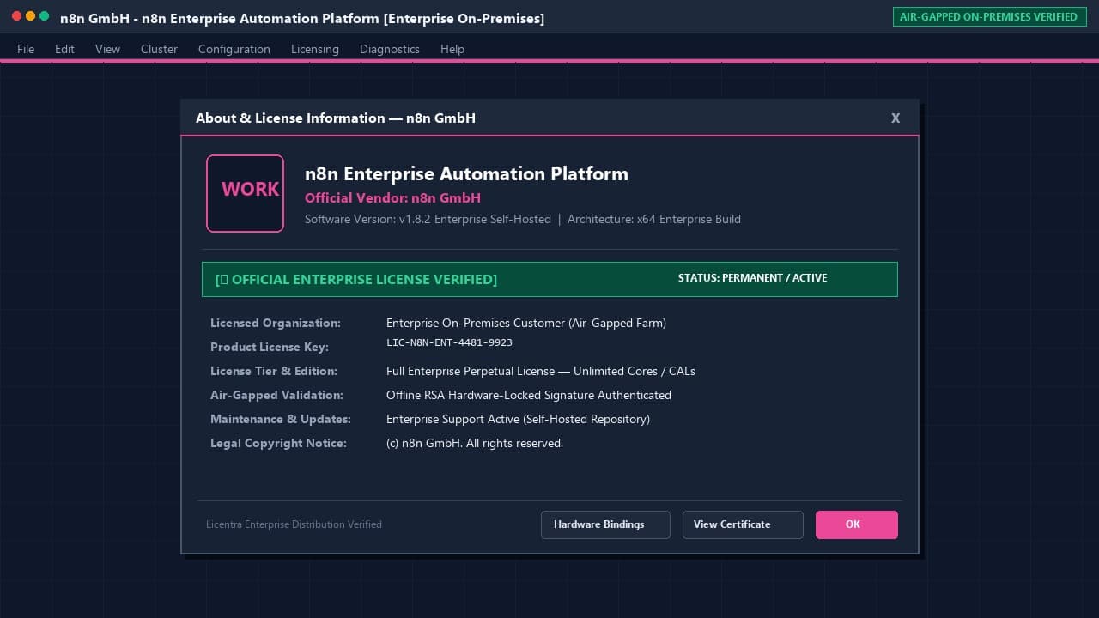Click the 'STATUS: PERMANENT / ACTIVE' text
1099x618 pixels.
point(752,278)
